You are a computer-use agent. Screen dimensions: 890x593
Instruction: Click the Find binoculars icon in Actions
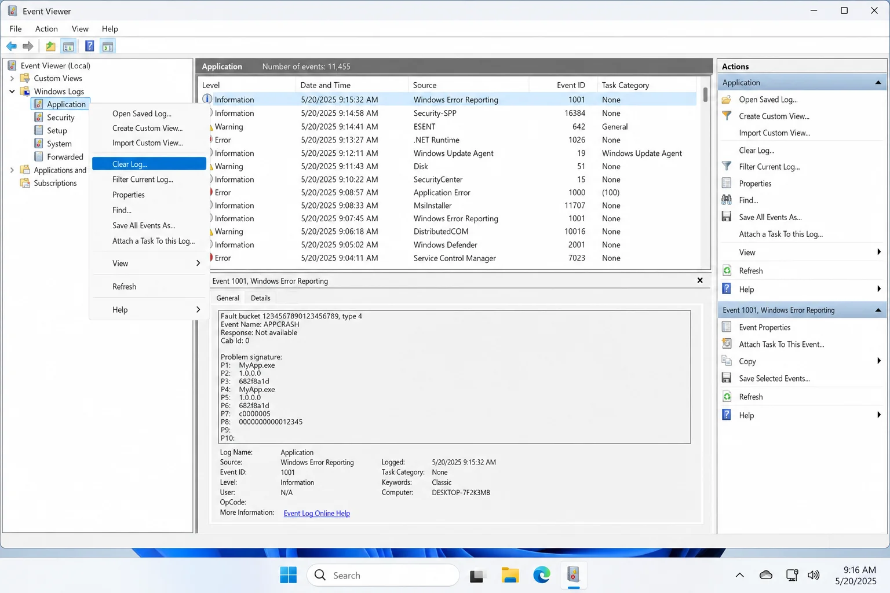coord(727,200)
